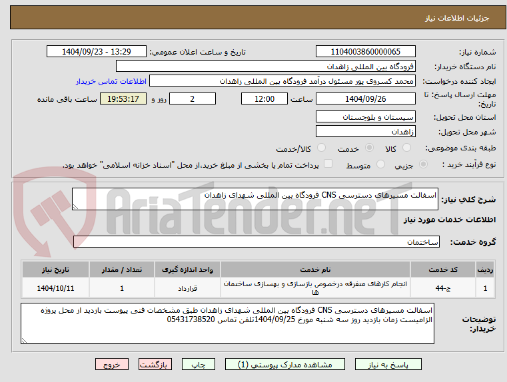Click the page title جزئیات اطلاعات نیاز

(457, 18)
